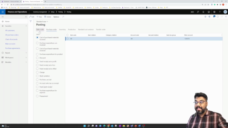Tick the select-all checkbox in the grid header
Image resolution: width=228 pixels, height=128 pixels.
[x=67, y=35]
